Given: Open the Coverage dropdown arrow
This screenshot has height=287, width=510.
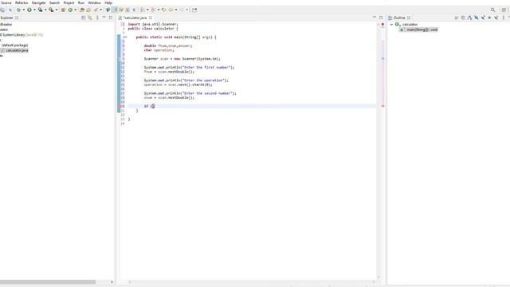Looking at the screenshot, I should tap(45, 10).
